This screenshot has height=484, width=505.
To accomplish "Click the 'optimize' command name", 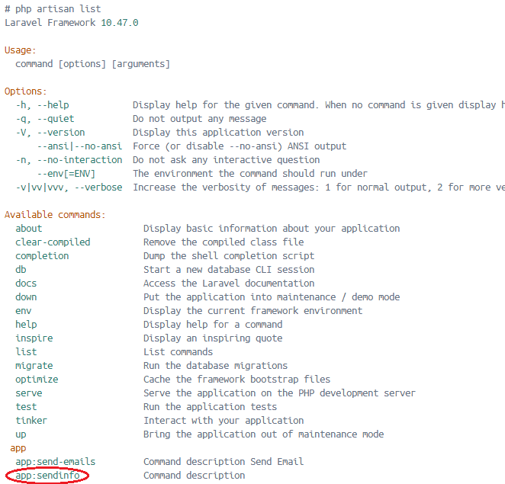I will [37, 380].
